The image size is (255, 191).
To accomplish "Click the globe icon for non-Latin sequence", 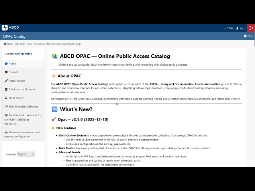I will 6,115.
